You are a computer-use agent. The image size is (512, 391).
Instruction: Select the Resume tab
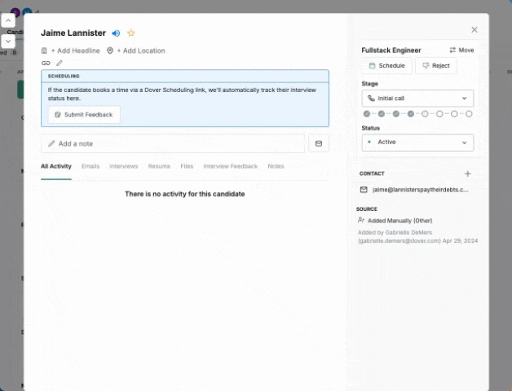159,166
